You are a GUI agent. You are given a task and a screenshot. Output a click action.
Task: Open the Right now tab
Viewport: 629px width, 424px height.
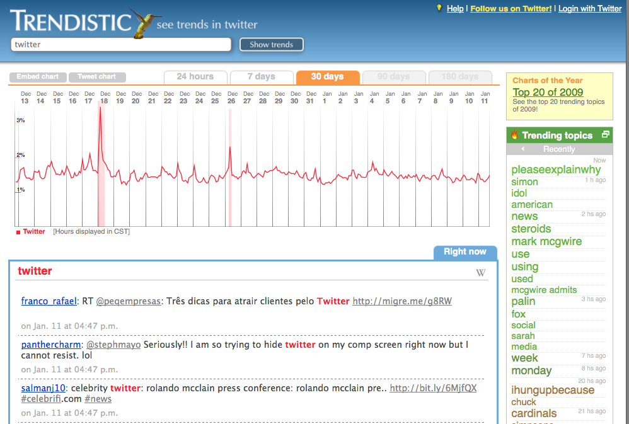(x=465, y=252)
